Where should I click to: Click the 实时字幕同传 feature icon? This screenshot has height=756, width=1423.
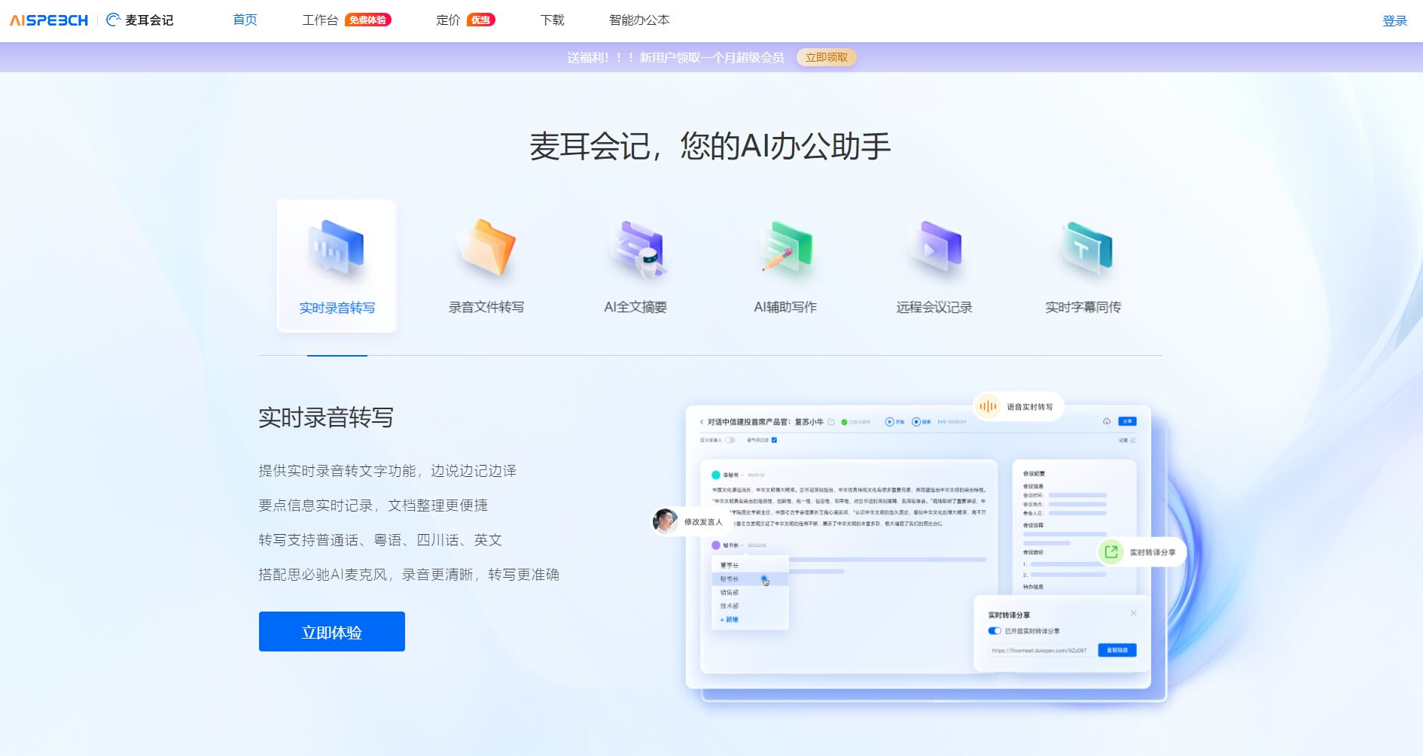(1083, 249)
